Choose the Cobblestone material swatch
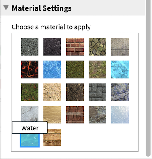This screenshot has height=159, width=152. tap(98, 47)
